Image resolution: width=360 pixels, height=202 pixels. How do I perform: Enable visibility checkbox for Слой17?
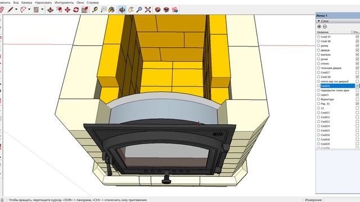click(357, 72)
